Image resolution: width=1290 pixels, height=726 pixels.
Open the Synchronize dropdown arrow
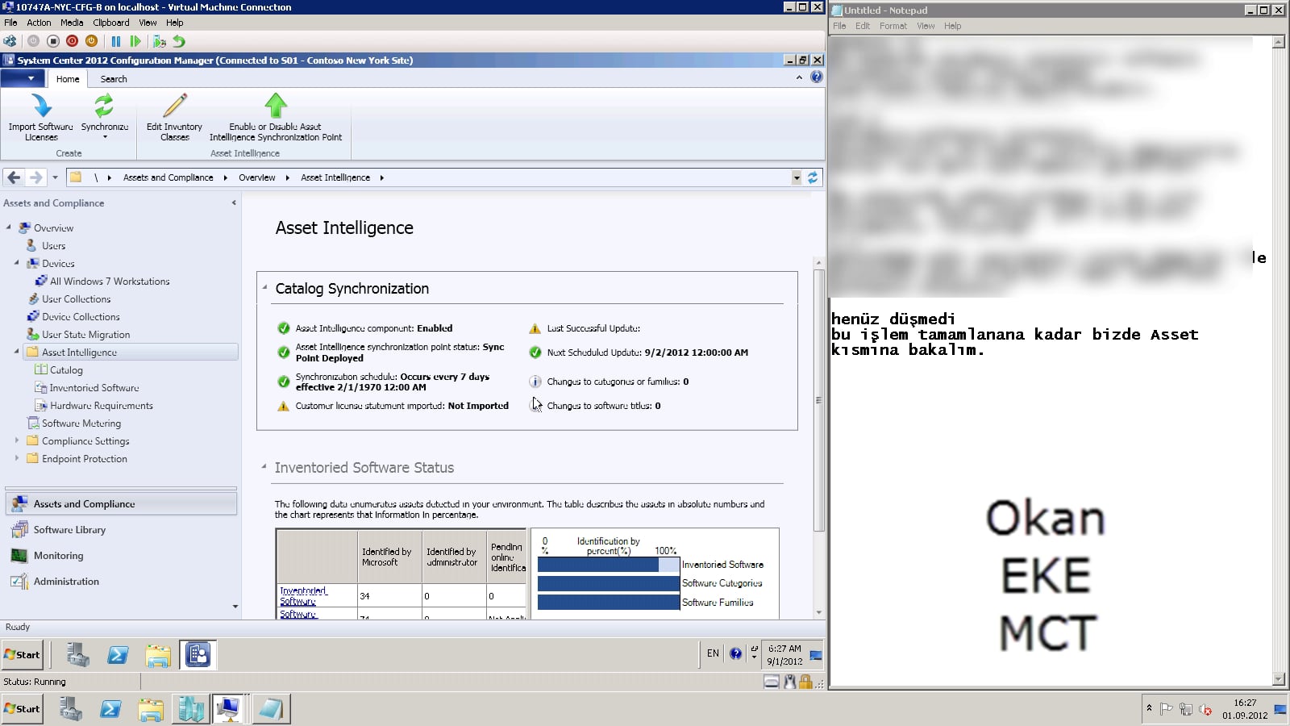click(105, 137)
